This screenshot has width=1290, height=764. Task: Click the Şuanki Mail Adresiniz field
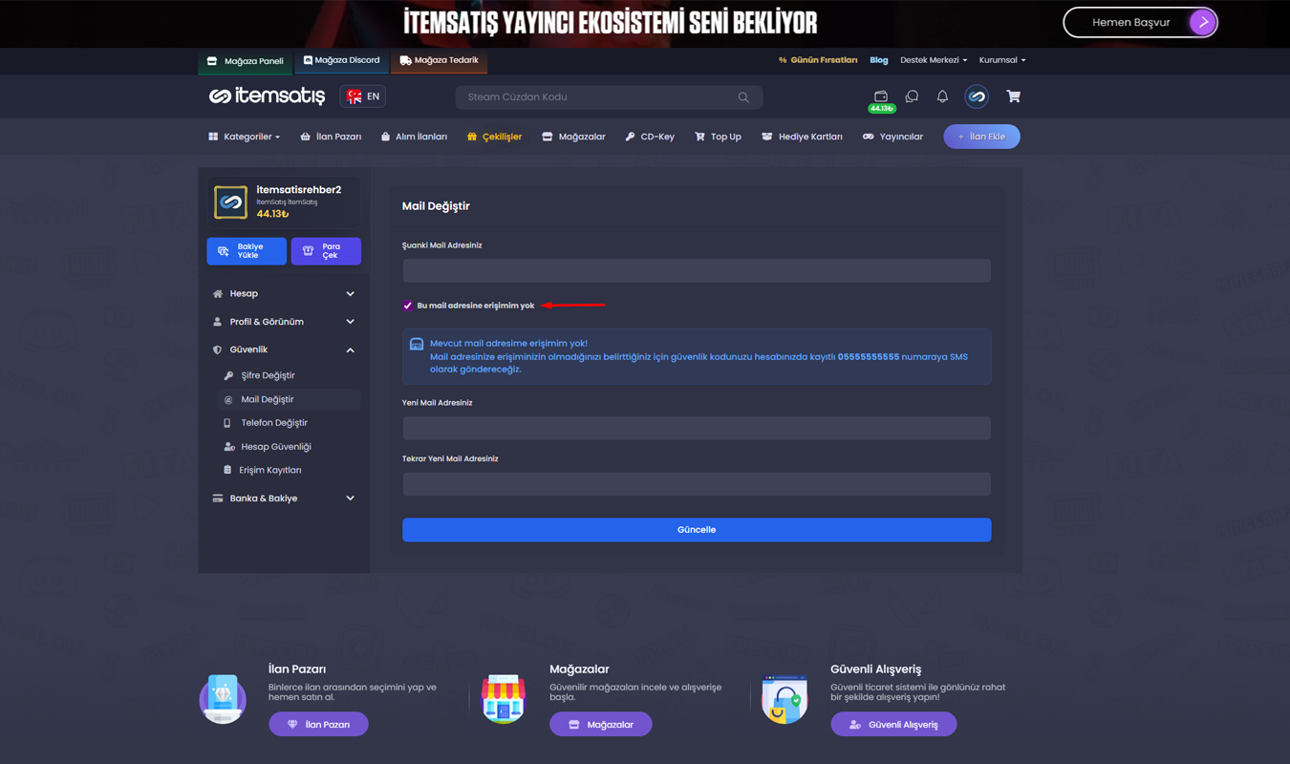(x=697, y=271)
